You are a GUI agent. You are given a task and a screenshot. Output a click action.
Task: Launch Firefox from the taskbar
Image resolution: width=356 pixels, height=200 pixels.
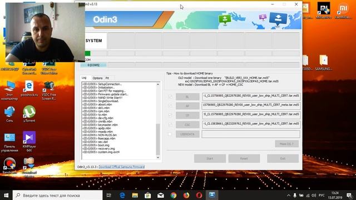coord(186,195)
